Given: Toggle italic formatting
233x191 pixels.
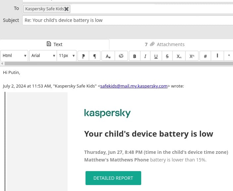Looking at the screenshot, I should (145, 56).
